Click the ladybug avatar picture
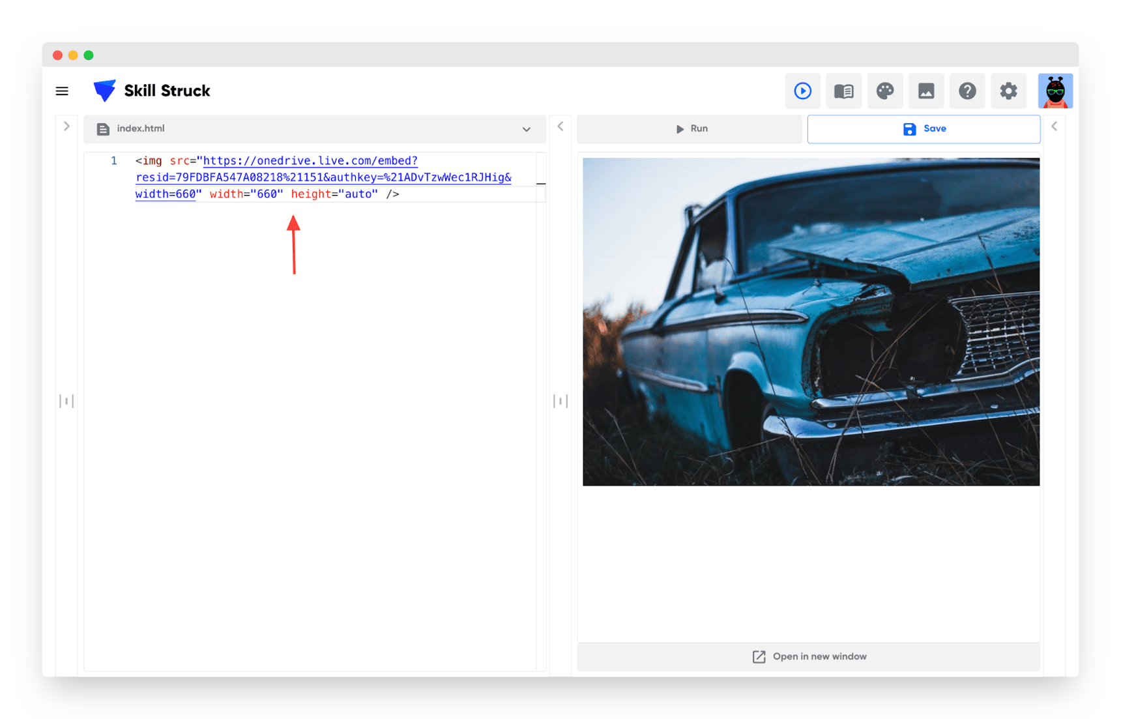Viewport: 1121px width, 719px height. 1055,91
